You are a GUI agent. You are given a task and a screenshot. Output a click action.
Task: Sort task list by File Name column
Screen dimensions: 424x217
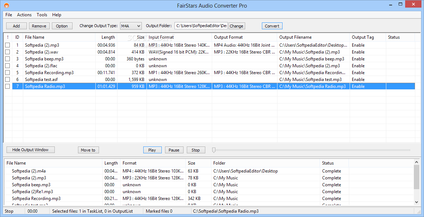tap(59, 37)
